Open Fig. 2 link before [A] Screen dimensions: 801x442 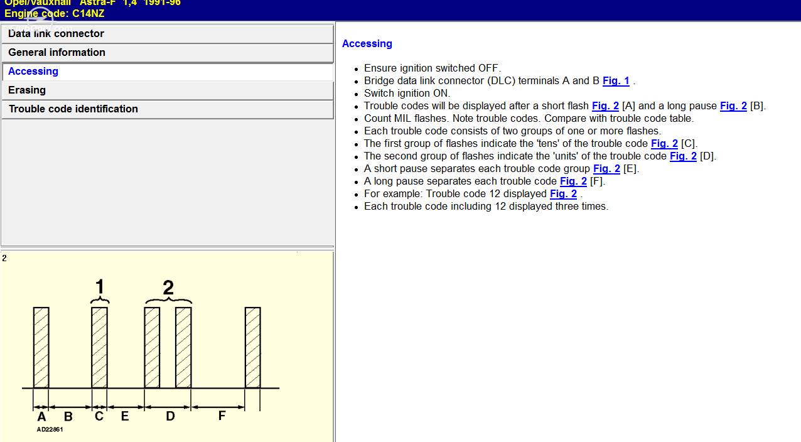click(605, 106)
